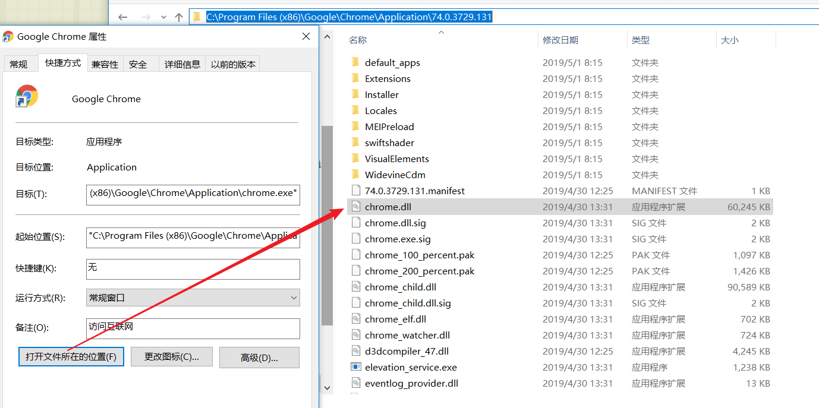Click the 高级 button
The height and width of the screenshot is (408, 819).
259,358
